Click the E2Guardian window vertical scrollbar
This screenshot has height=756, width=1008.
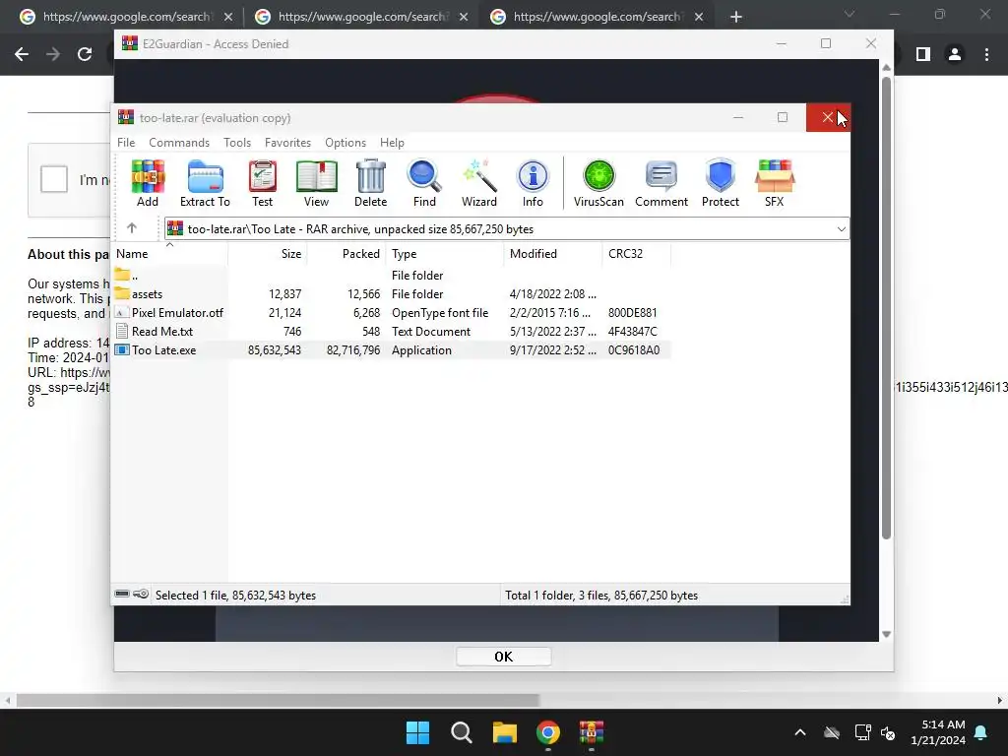point(886,308)
